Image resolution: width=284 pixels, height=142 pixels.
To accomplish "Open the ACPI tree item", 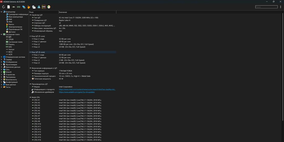I will [11, 54].
